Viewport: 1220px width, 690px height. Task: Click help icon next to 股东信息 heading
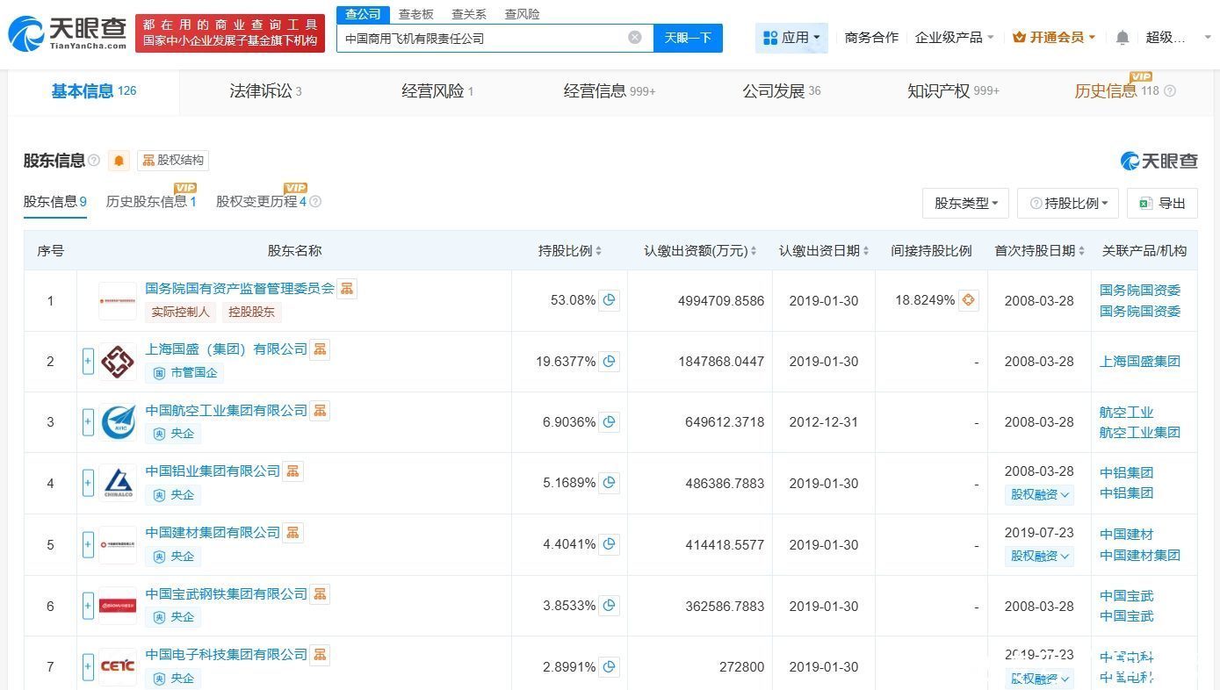[x=94, y=161]
